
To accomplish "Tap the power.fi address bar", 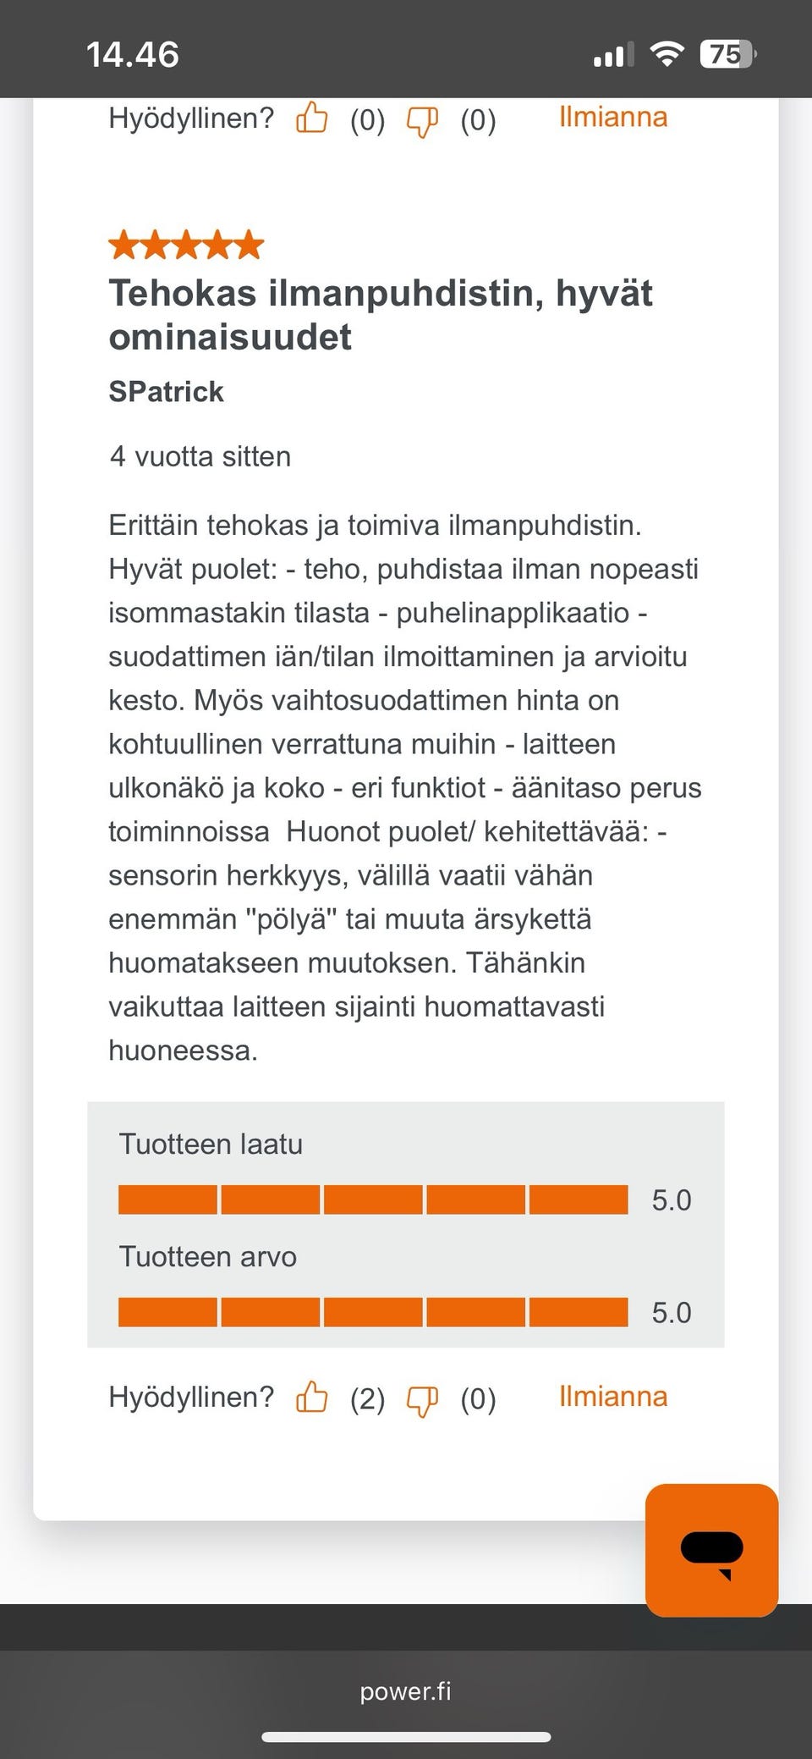I will [x=406, y=1693].
